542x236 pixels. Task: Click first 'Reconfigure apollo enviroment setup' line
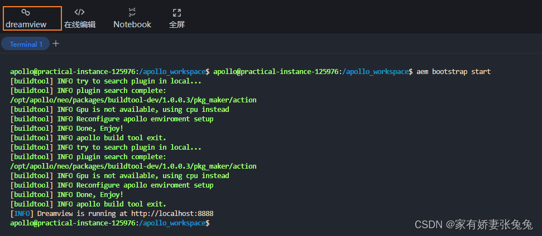(112, 119)
